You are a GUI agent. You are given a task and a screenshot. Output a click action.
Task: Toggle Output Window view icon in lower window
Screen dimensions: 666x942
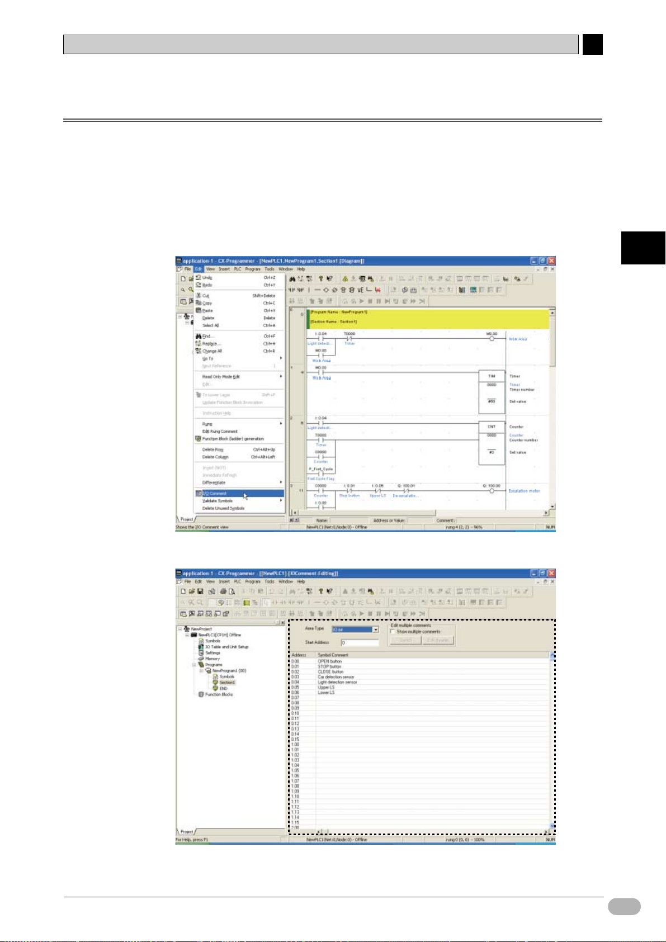click(x=191, y=613)
